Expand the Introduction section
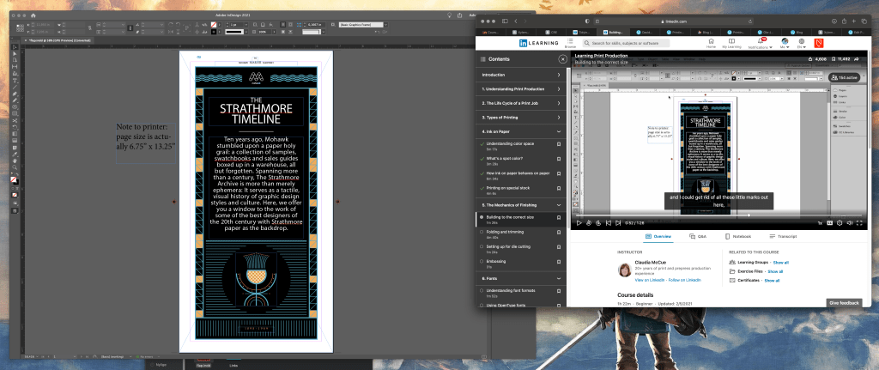Viewport: 879px width, 370px height. tap(559, 75)
